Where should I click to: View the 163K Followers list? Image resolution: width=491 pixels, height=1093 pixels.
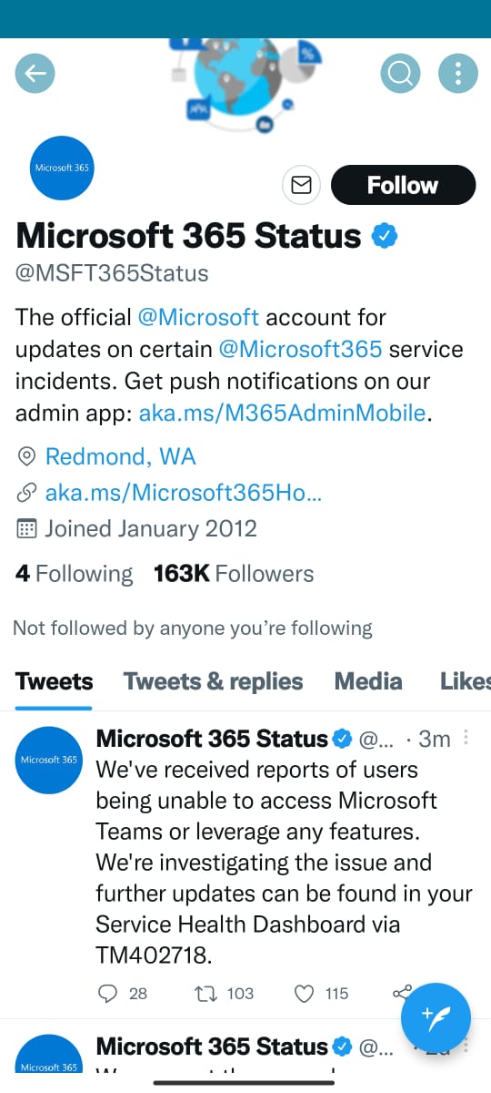point(234,574)
